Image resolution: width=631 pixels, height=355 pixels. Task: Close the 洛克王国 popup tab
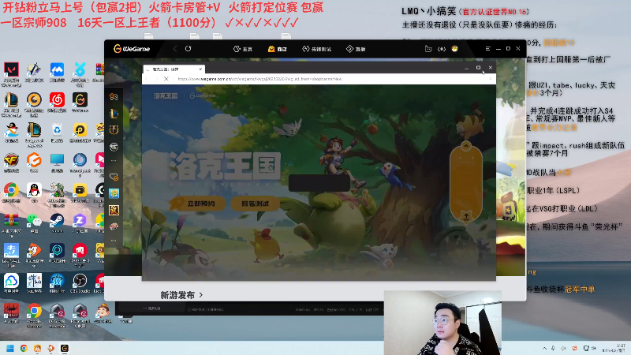pos(200,69)
